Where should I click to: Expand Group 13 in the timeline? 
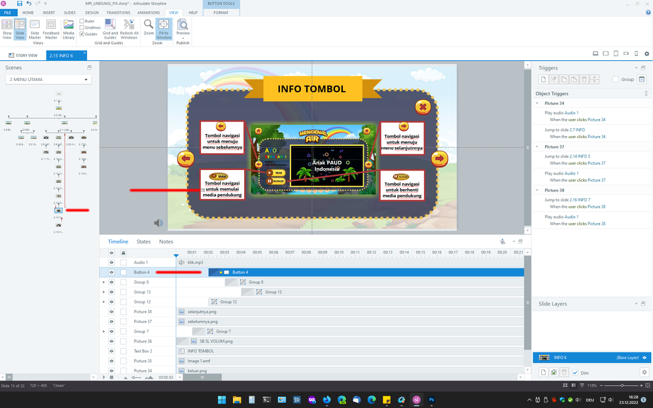[x=103, y=292]
